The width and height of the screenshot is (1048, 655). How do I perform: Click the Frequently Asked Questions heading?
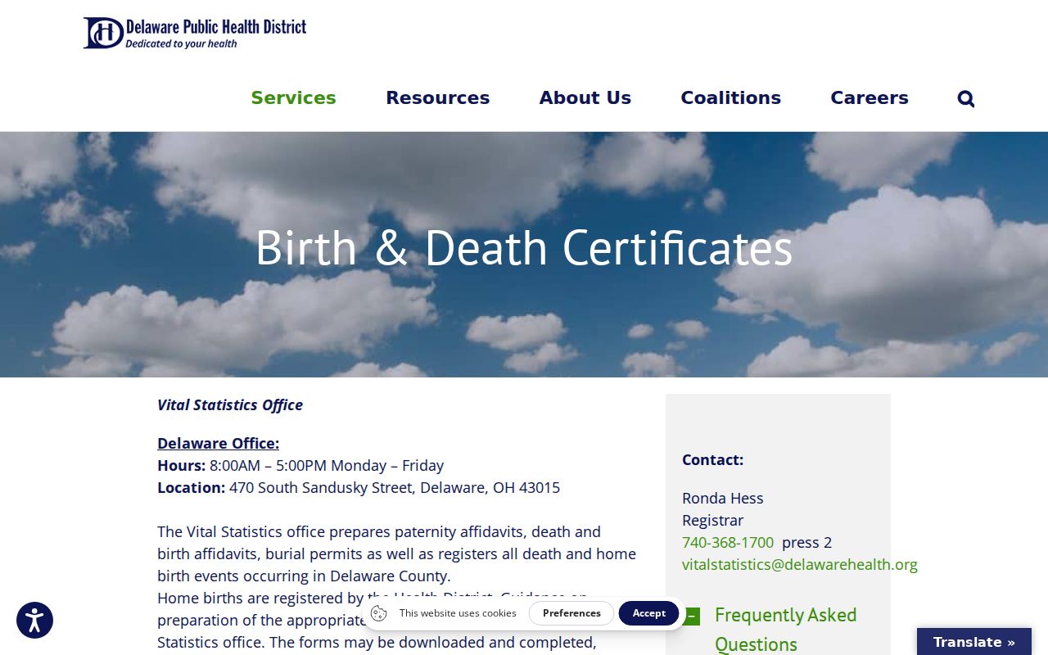(x=785, y=629)
